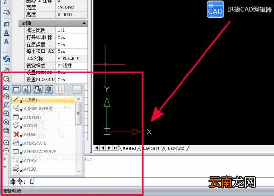The width and height of the screenshot is (274, 196).
Task: Choose LAYISO from command suggestions
Action: click(x=43, y=169)
